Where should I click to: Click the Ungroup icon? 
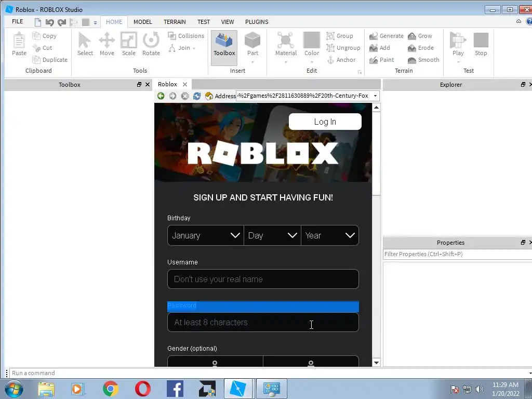pos(330,48)
